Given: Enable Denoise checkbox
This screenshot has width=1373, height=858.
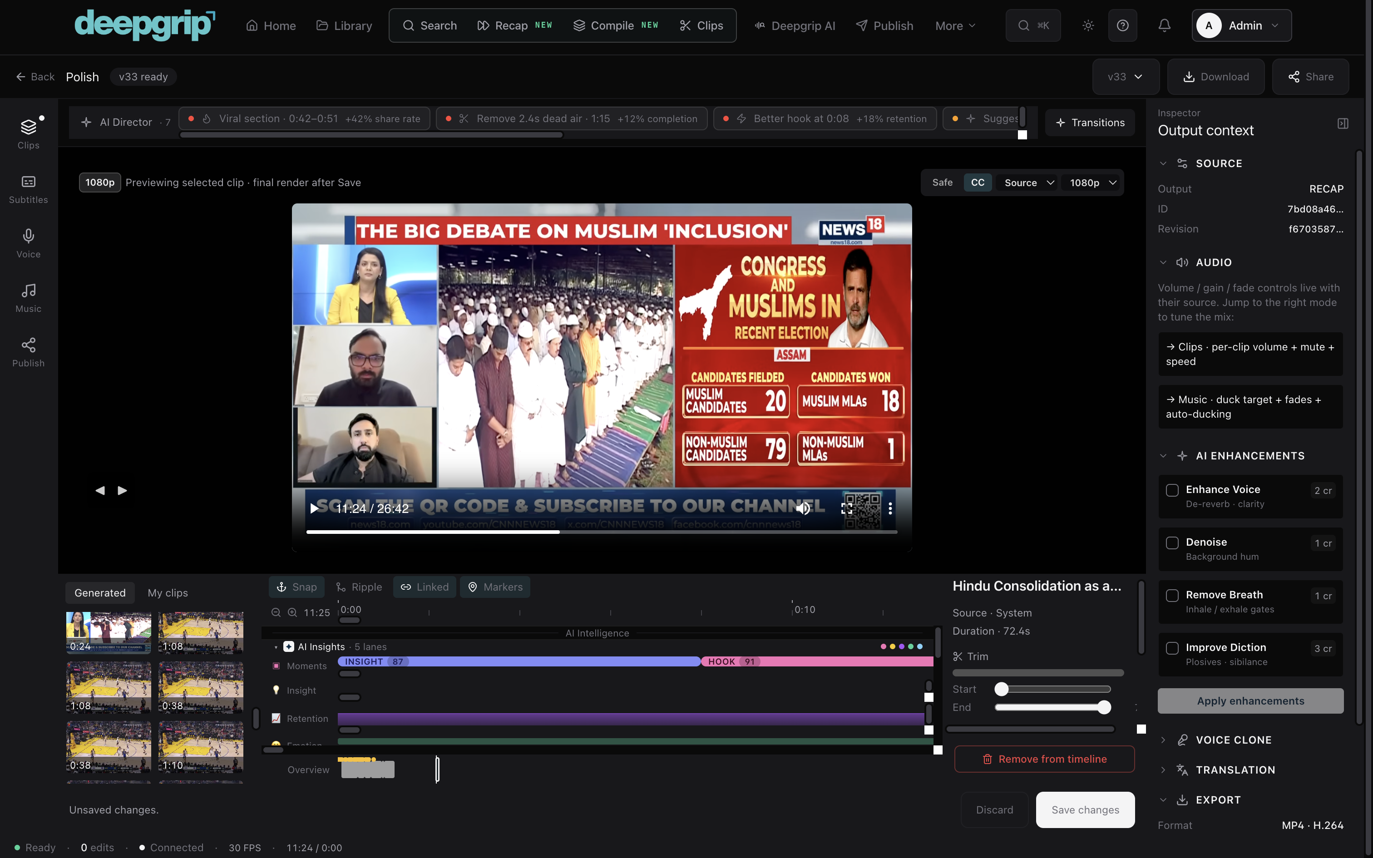Looking at the screenshot, I should pos(1172,542).
